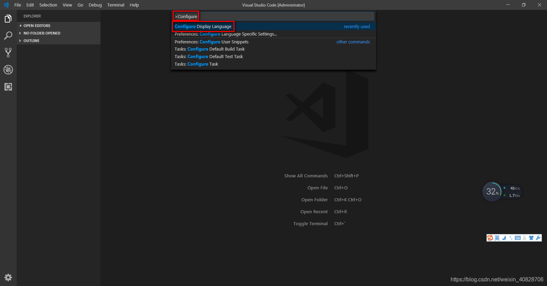
Task: Open the Extensions view
Action: point(8,87)
